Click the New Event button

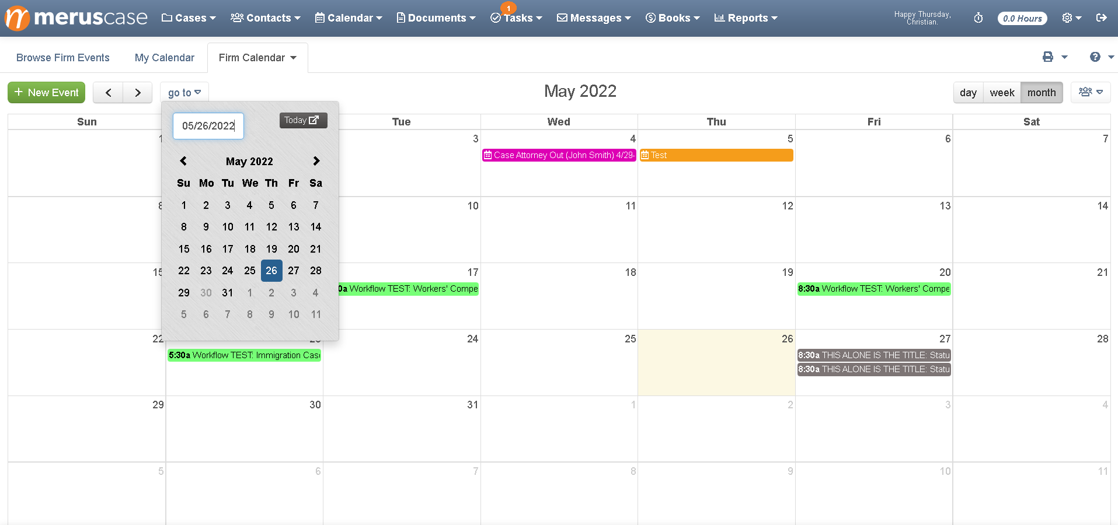[47, 92]
